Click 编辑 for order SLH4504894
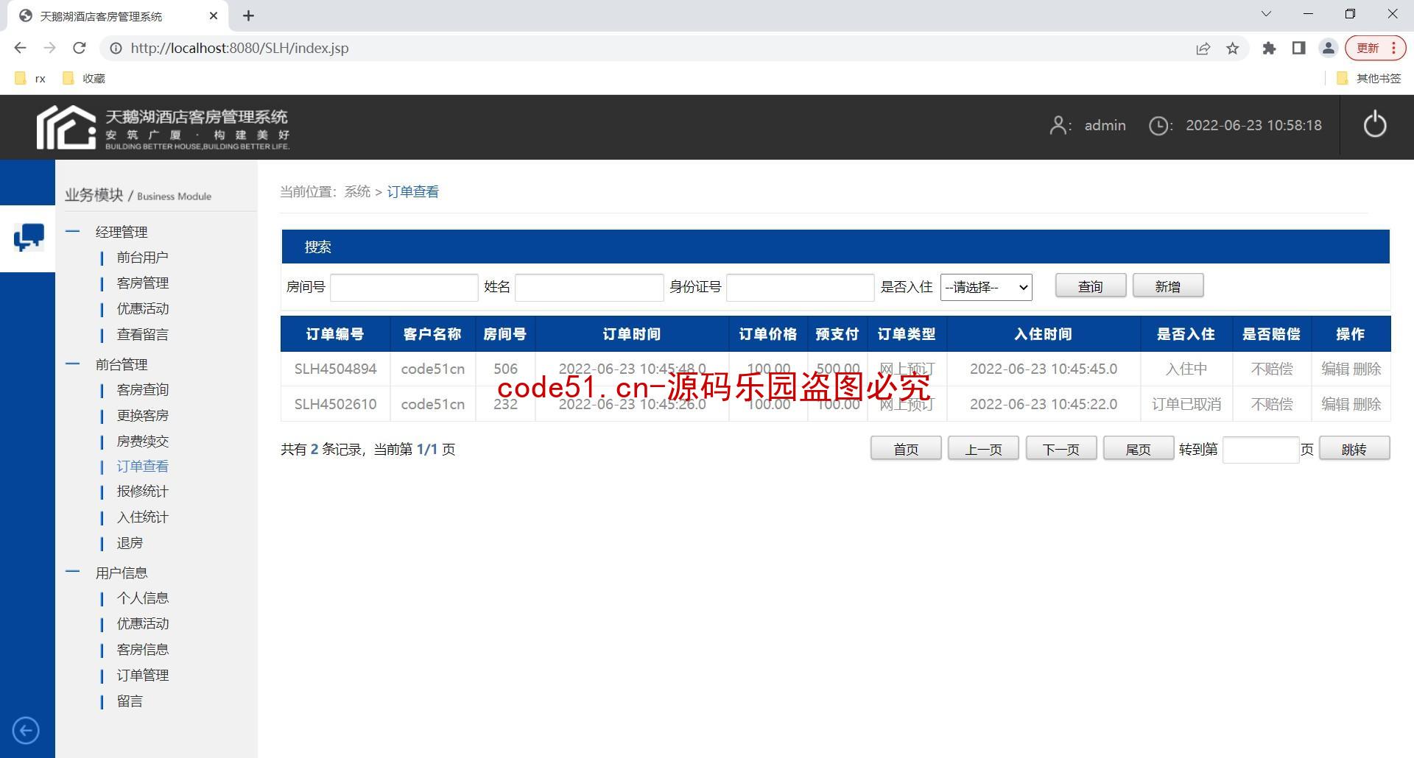The width and height of the screenshot is (1414, 758). (1335, 369)
